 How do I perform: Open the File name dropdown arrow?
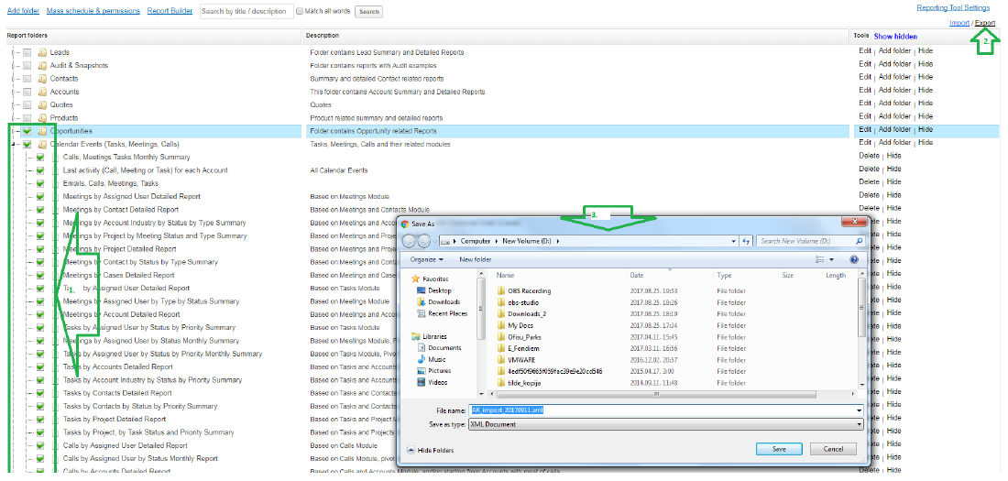point(860,410)
